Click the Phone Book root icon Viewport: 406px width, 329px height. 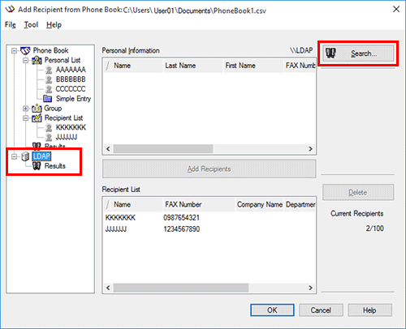click(25, 50)
